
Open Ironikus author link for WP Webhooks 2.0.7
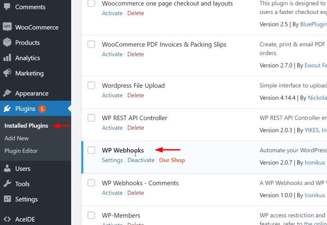point(315,162)
